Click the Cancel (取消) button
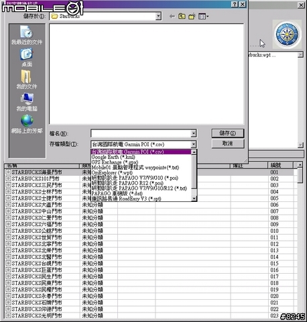 (228, 144)
